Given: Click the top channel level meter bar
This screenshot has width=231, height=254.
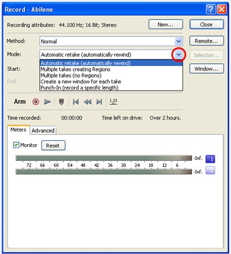Looking at the screenshot, I should pos(104,158).
